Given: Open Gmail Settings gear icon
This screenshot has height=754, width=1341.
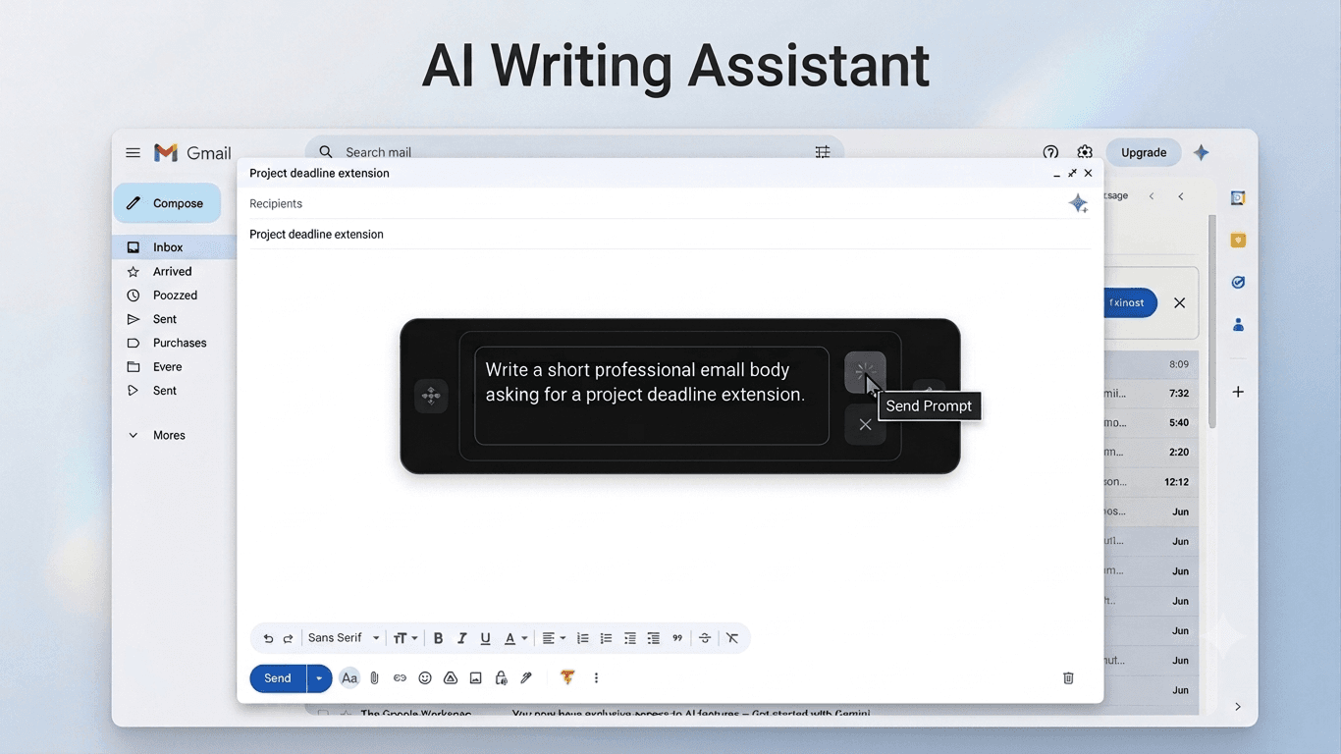Looking at the screenshot, I should coord(1085,152).
